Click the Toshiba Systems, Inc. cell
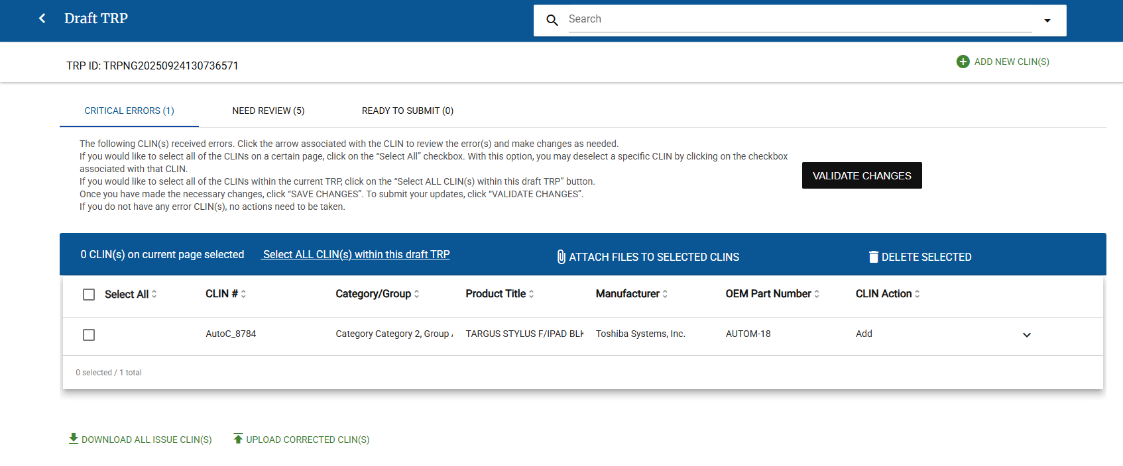The image size is (1123, 466). (x=640, y=334)
